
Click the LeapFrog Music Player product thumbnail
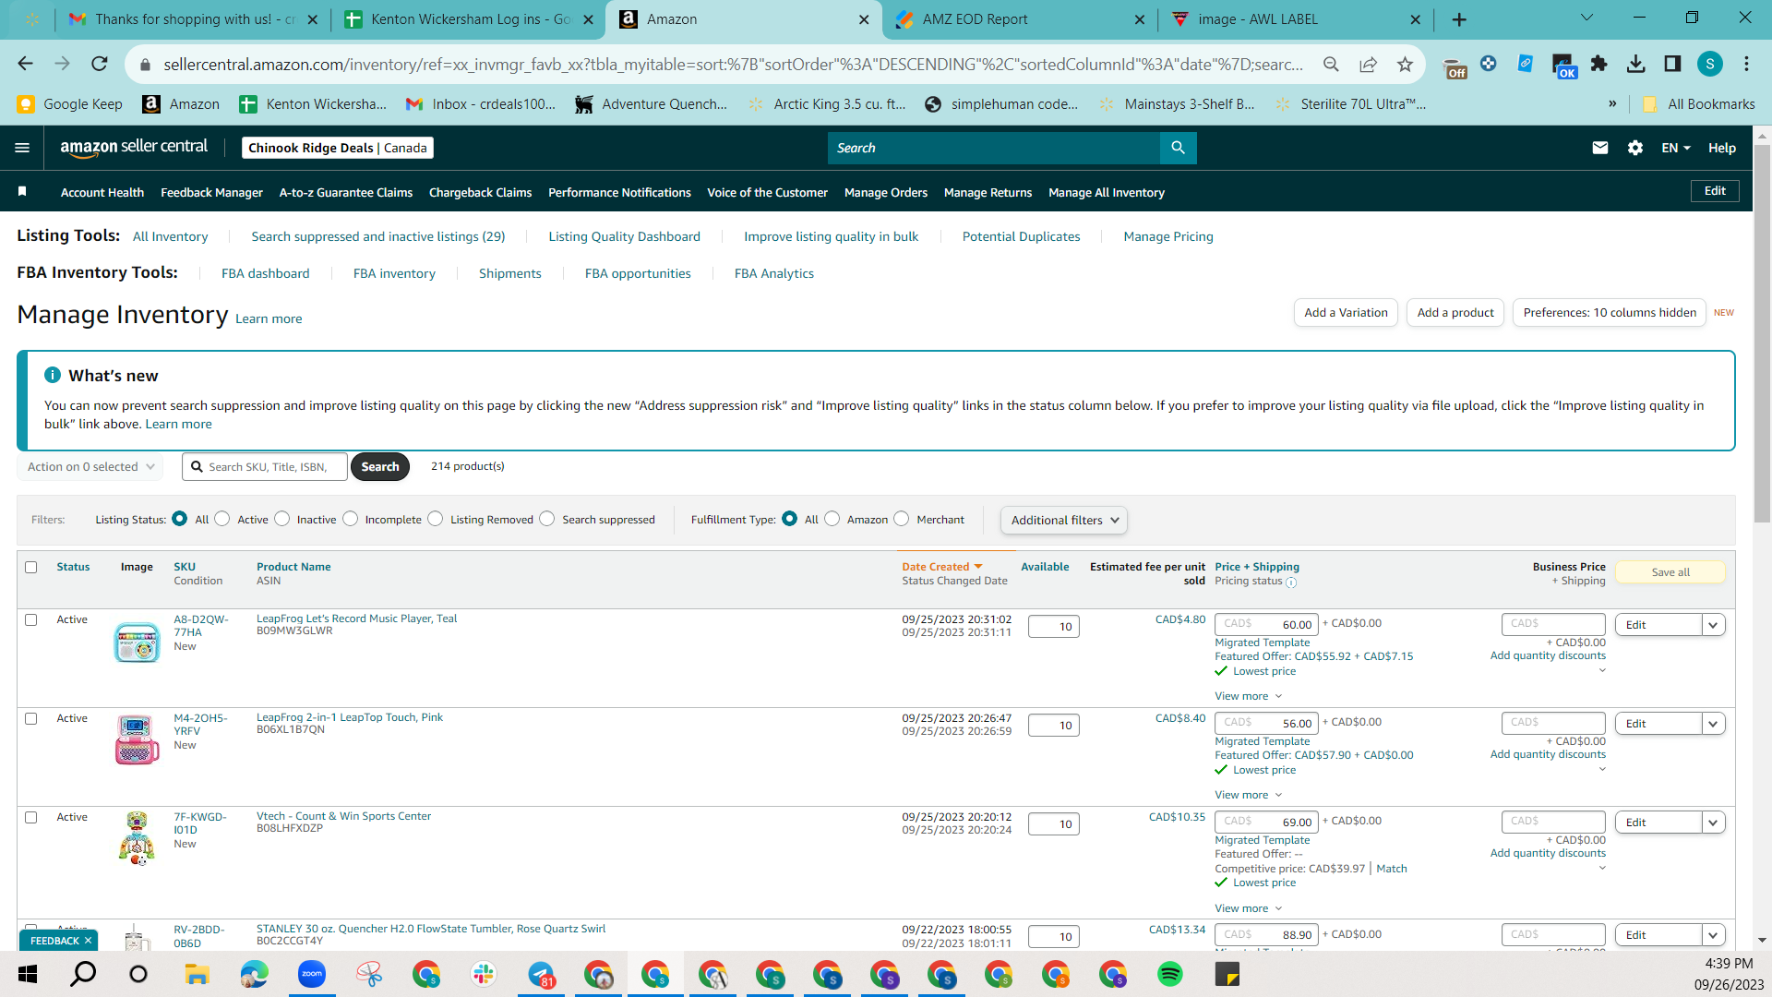point(137,643)
